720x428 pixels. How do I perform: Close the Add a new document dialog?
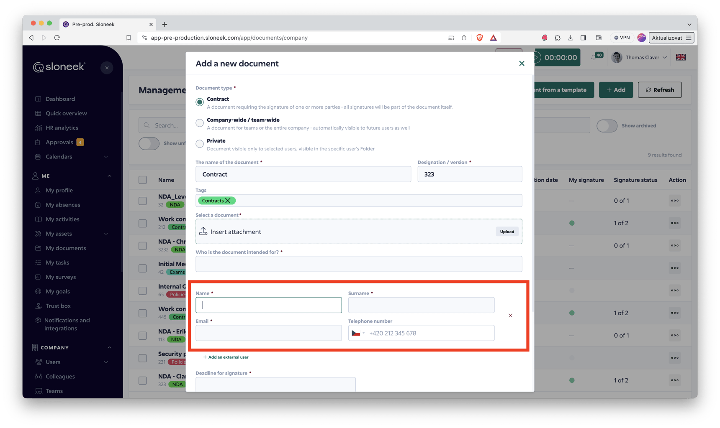click(522, 64)
